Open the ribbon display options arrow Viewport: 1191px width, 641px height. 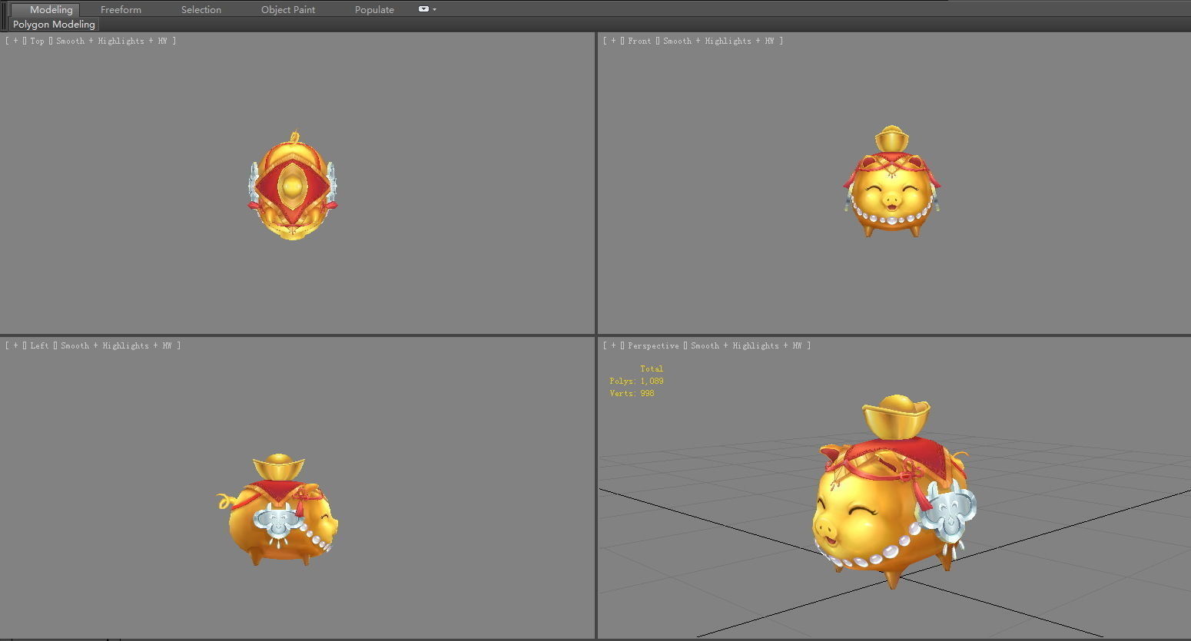coord(434,10)
